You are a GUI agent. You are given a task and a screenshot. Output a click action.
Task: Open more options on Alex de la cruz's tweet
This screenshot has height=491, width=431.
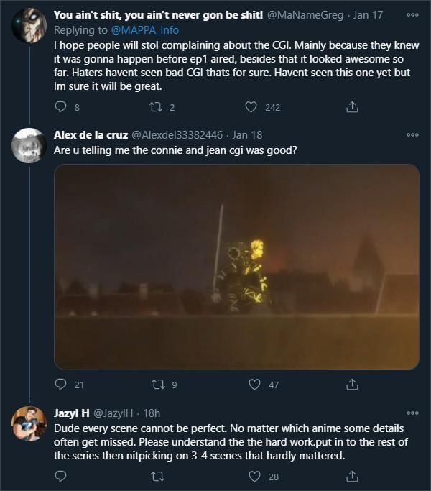[x=412, y=134]
